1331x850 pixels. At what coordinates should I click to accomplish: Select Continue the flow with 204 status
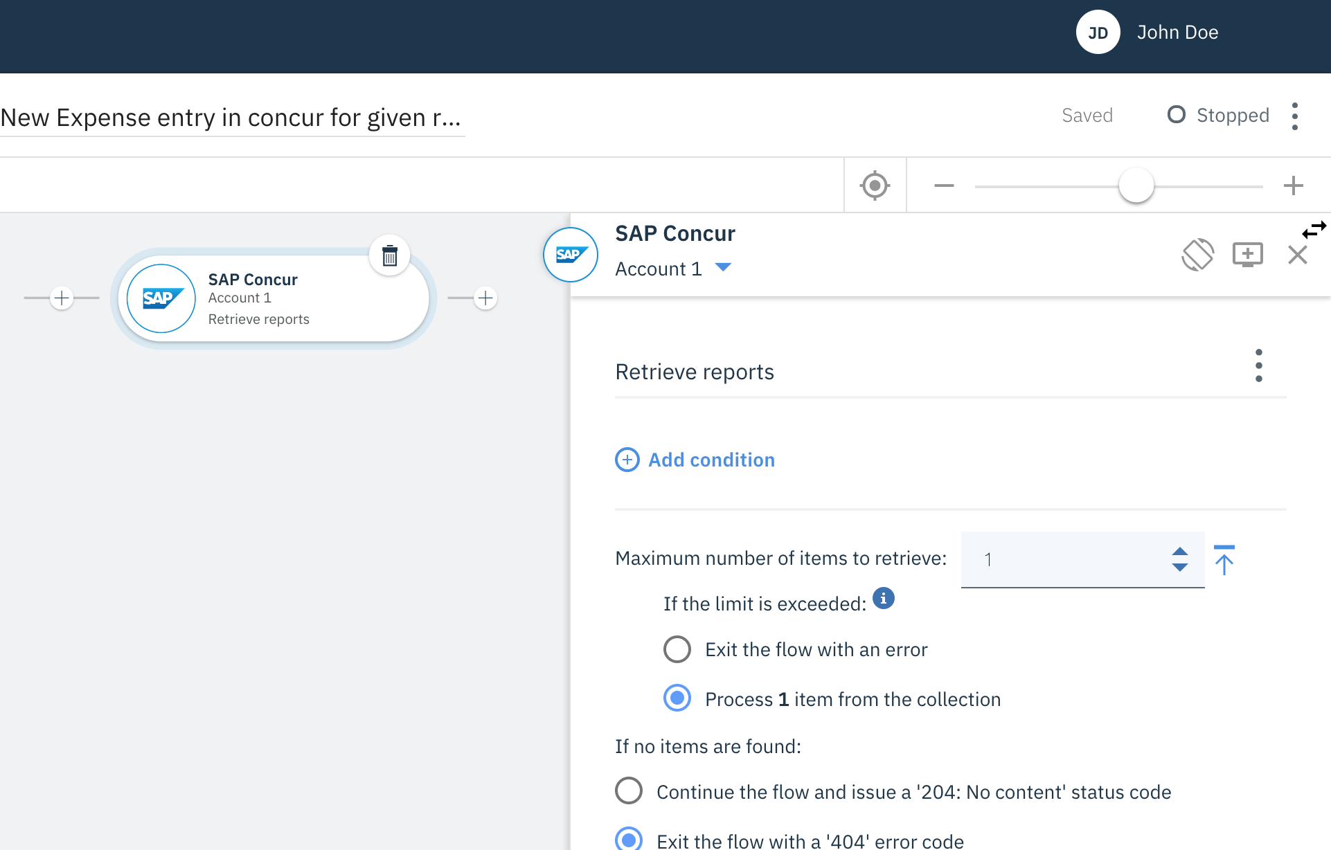629,790
